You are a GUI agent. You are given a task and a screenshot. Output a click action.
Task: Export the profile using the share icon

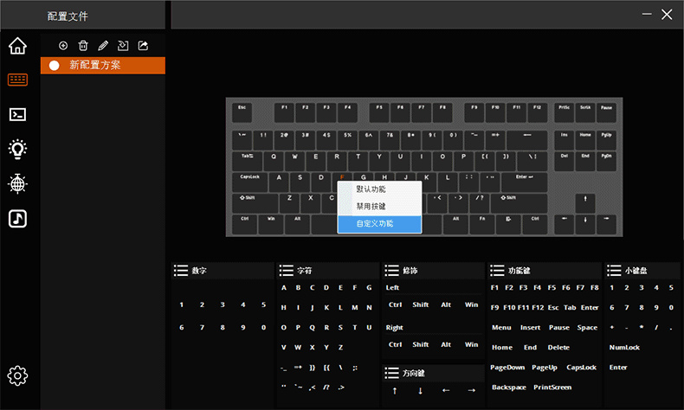(143, 45)
